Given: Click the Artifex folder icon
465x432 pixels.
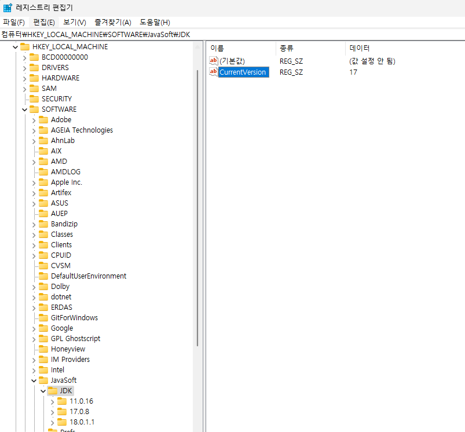Looking at the screenshot, I should tap(43, 192).
